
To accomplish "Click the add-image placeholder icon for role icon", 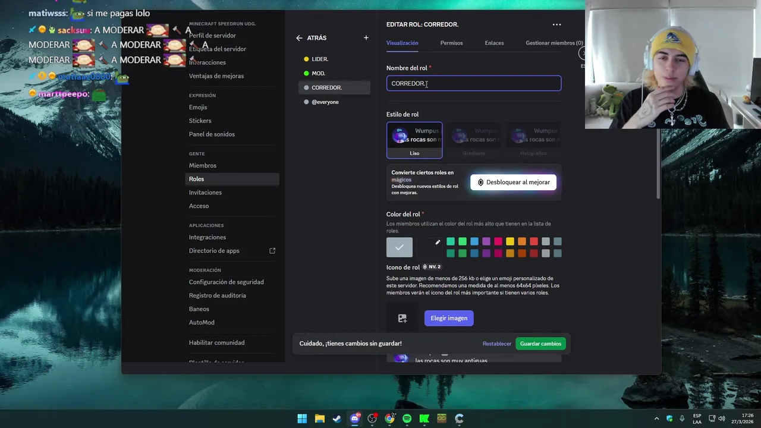I will (402, 318).
